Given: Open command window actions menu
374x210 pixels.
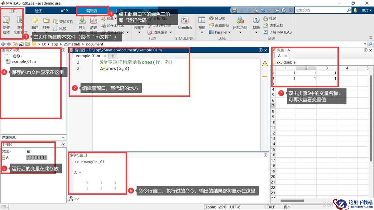Looking at the screenshot, I should (266, 155).
